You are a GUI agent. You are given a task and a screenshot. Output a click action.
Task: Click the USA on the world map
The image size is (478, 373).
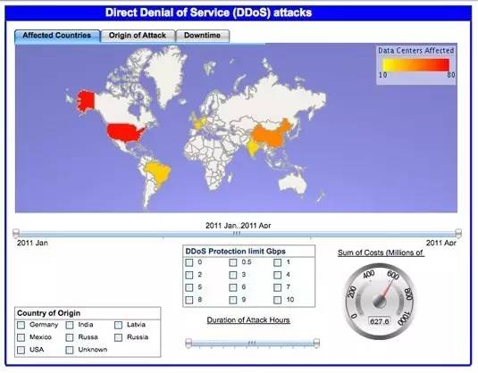pos(123,132)
